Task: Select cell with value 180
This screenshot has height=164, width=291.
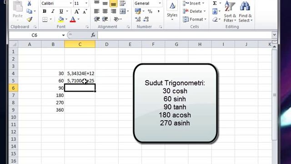Action: click(x=53, y=95)
